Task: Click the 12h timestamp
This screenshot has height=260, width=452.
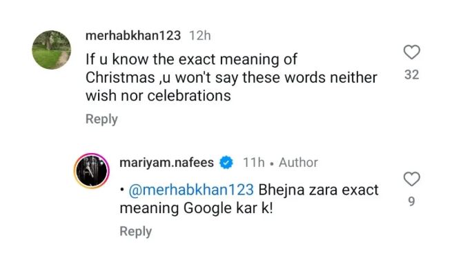Action: 199,36
